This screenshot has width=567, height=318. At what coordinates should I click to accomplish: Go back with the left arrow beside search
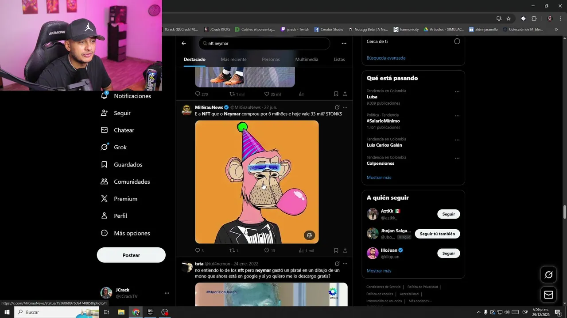click(184, 43)
